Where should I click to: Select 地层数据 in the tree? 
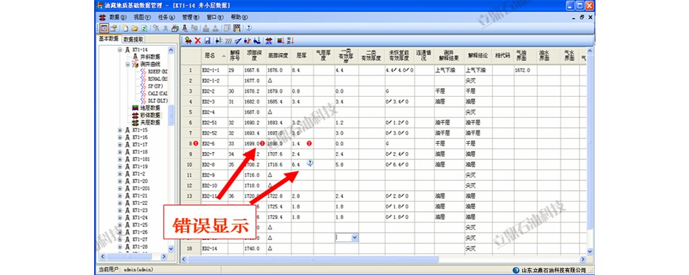pos(150,108)
